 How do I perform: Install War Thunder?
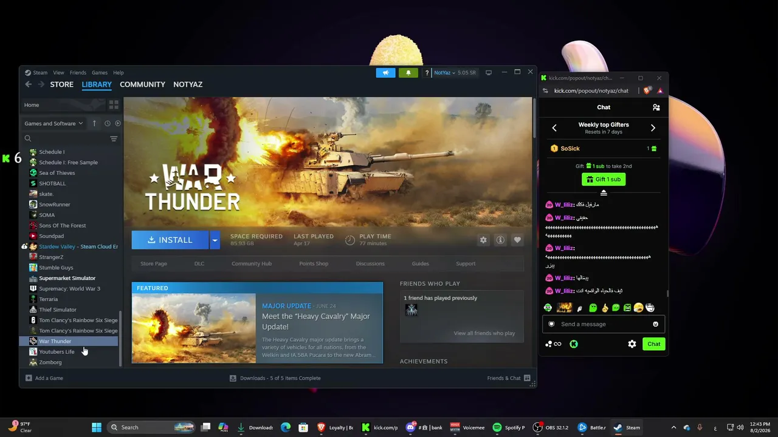(170, 240)
